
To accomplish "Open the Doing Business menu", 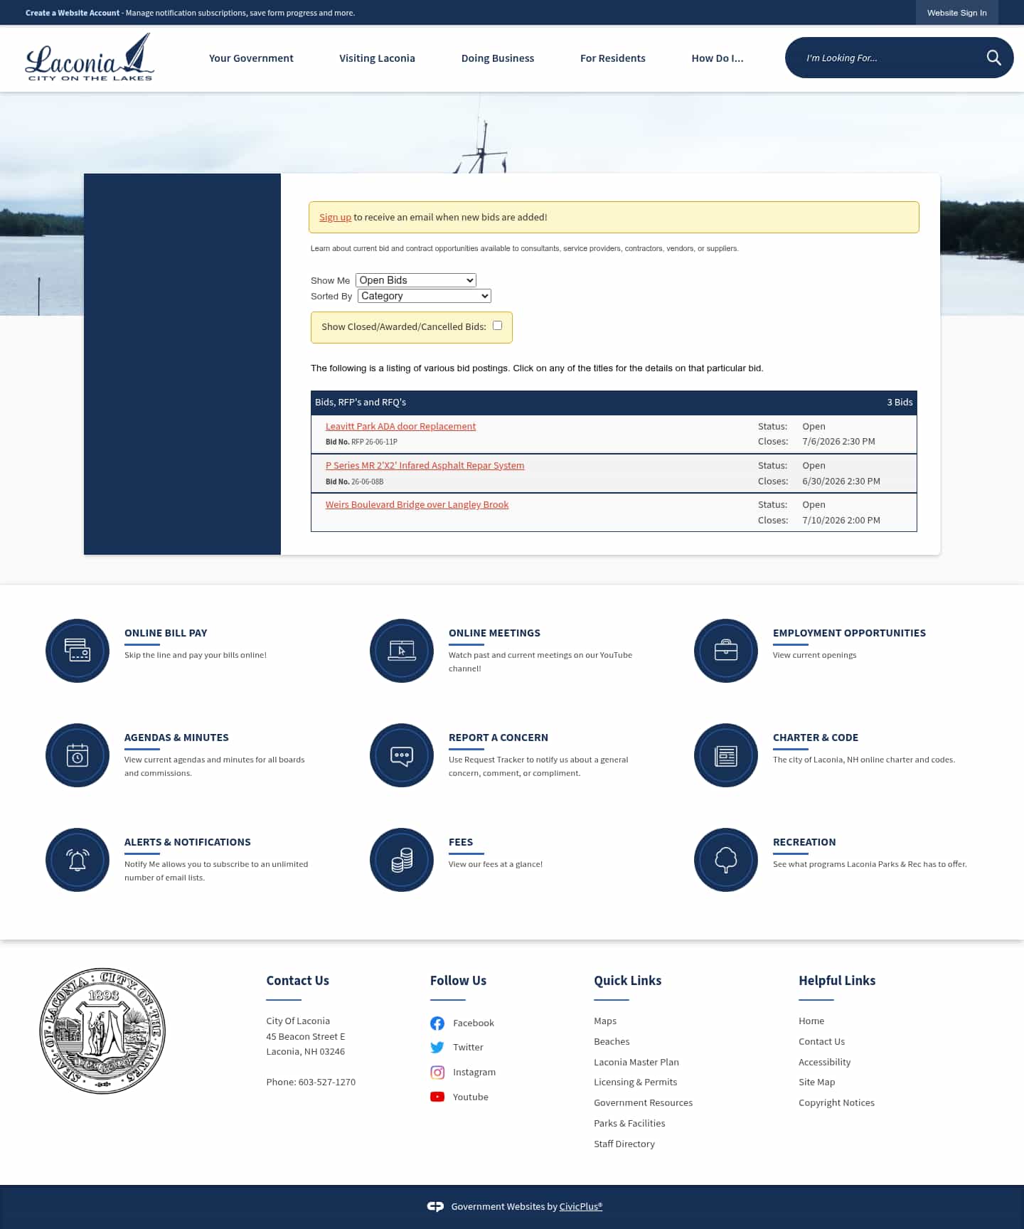I will pos(498,58).
